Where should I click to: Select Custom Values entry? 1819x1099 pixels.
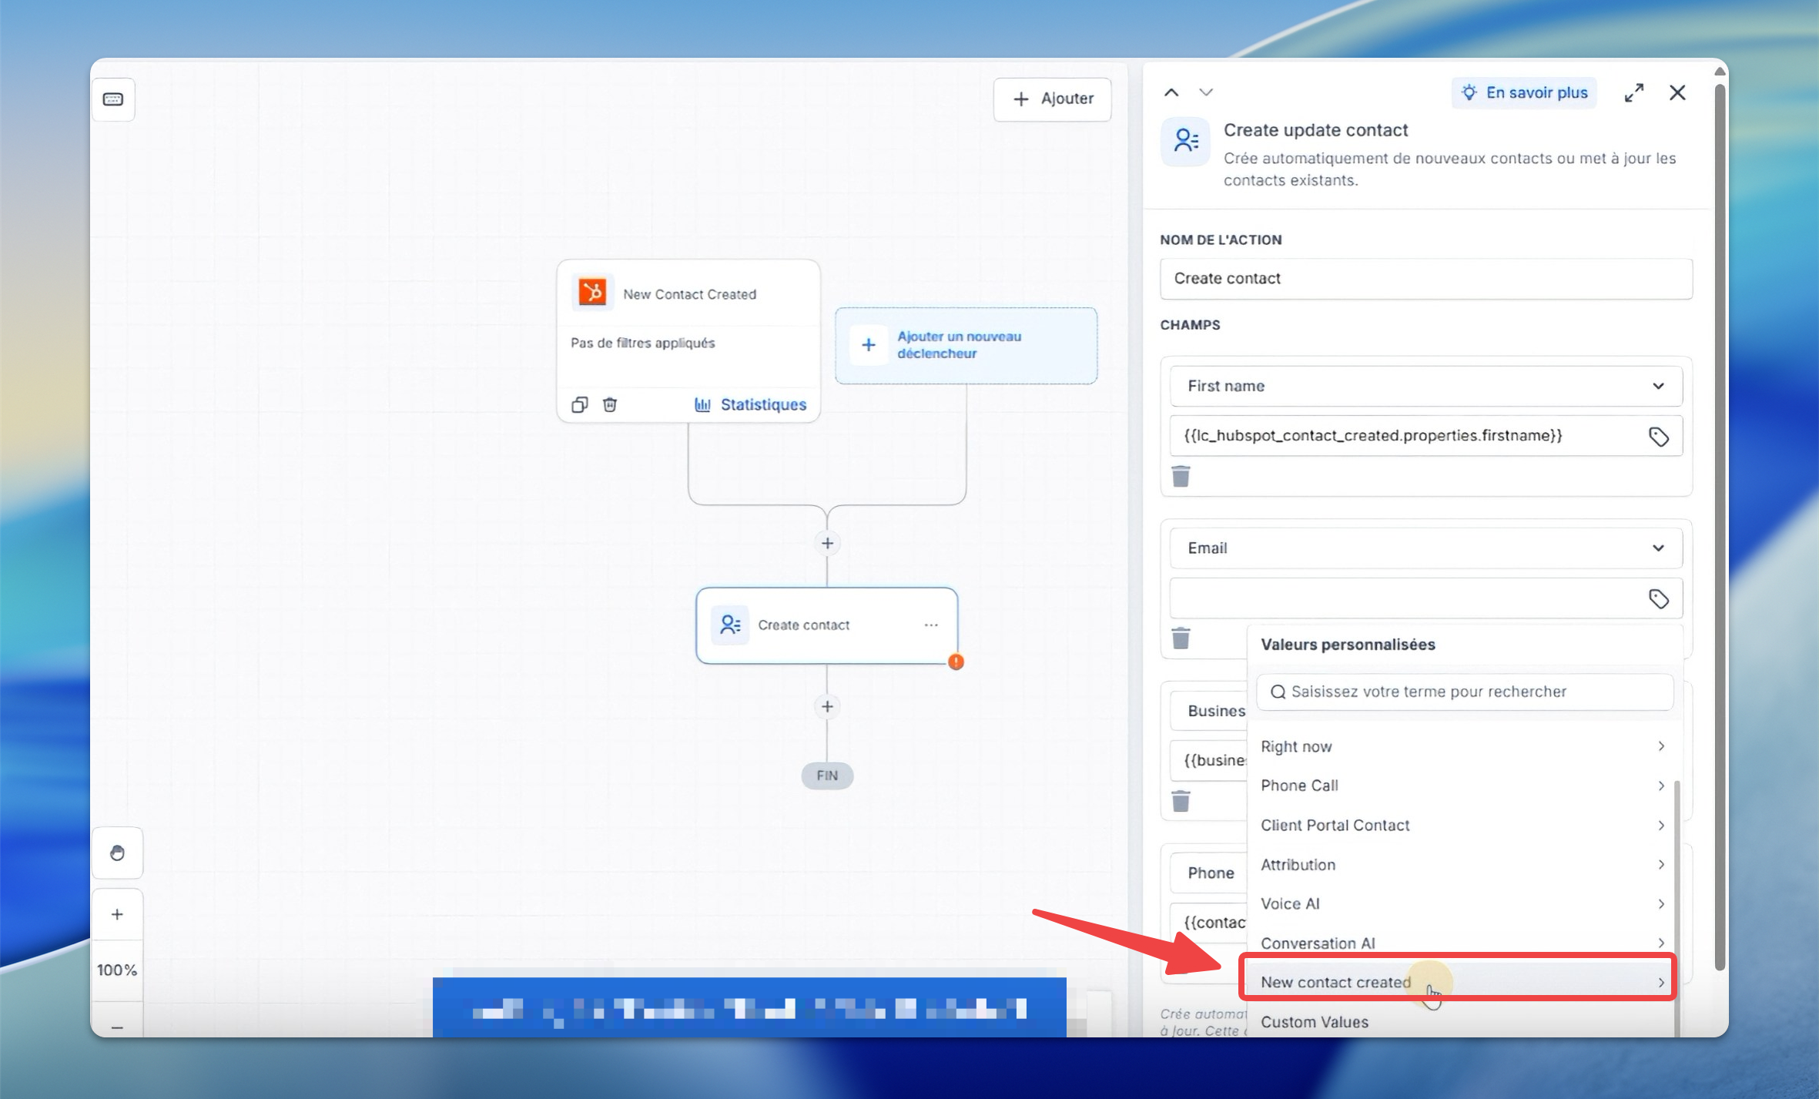(1463, 1022)
